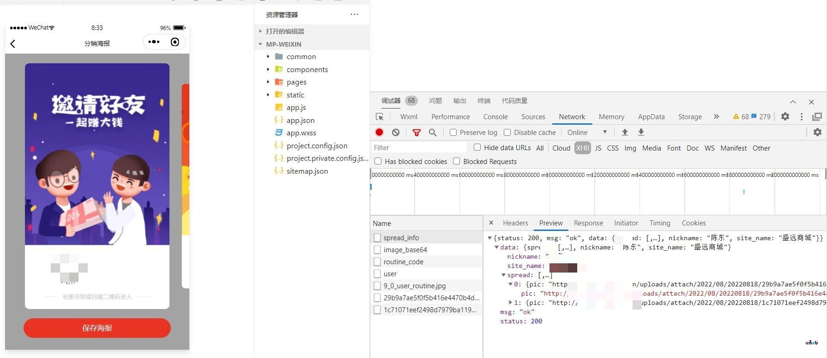
Task: Open the app.json file
Action: [x=300, y=120]
